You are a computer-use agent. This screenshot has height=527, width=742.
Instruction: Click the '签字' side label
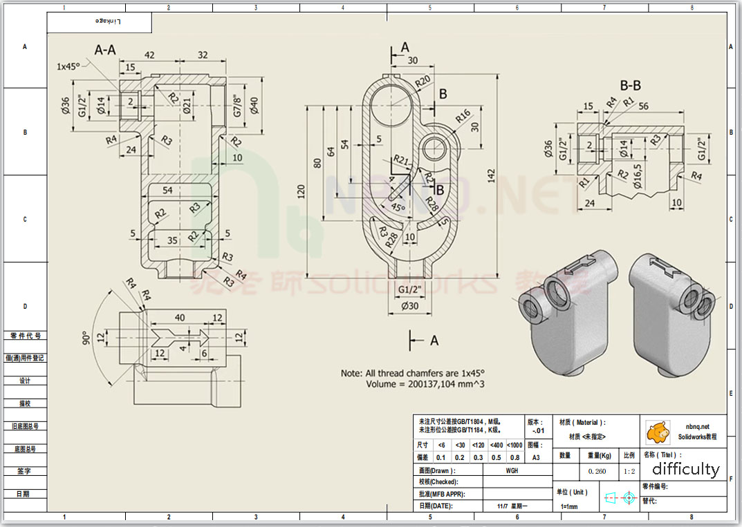pos(24,471)
